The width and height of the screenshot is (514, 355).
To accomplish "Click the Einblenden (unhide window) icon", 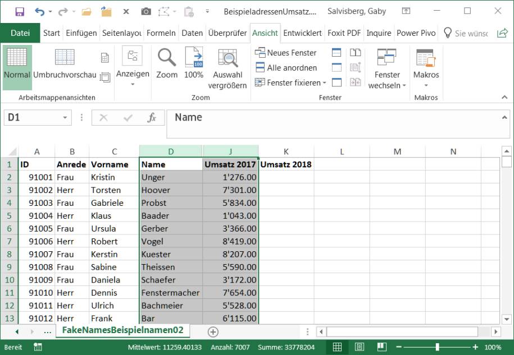I will 336,82.
